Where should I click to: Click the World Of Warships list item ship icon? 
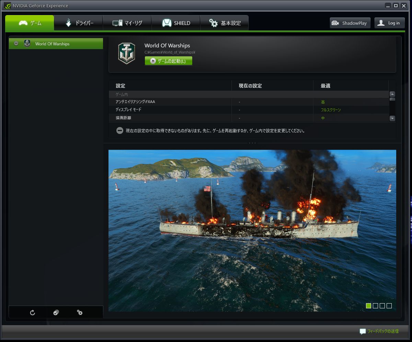pos(27,44)
